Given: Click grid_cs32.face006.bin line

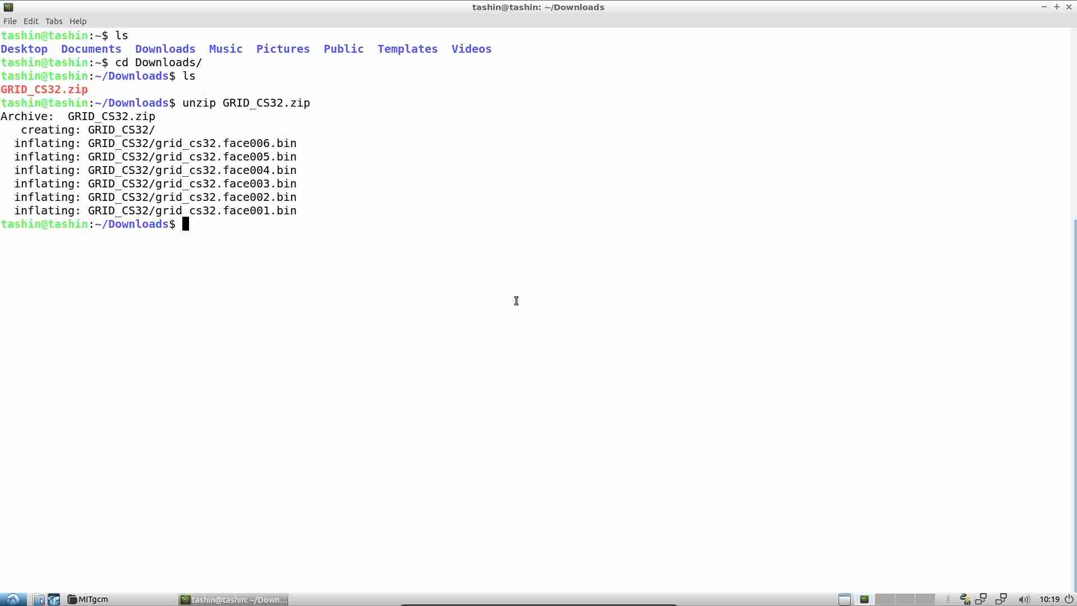Looking at the screenshot, I should pos(155,143).
